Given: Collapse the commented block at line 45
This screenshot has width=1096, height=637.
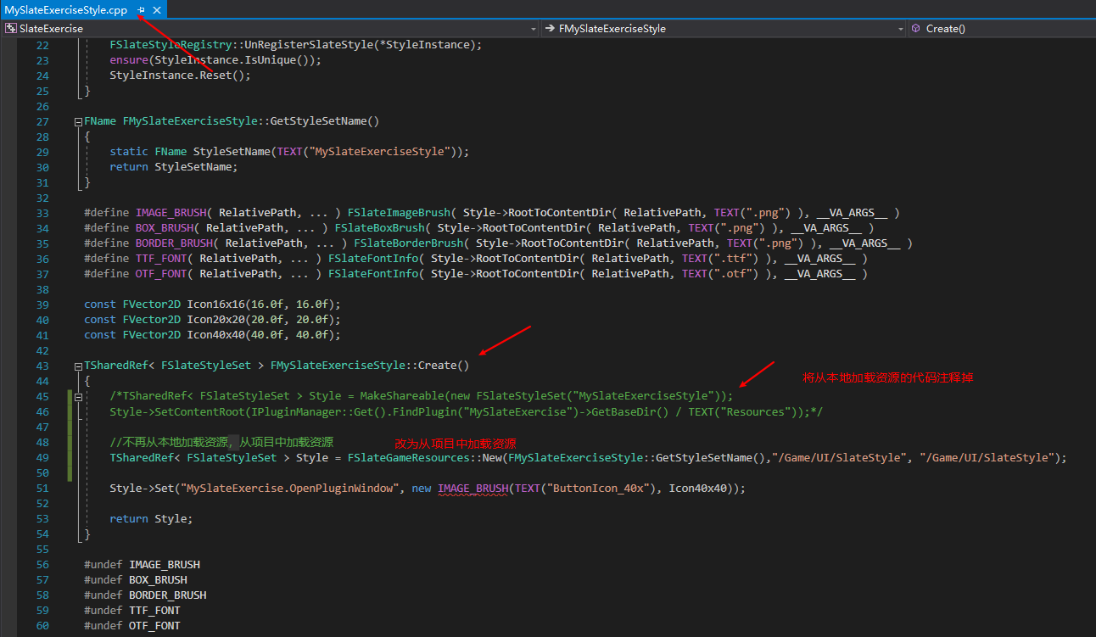Looking at the screenshot, I should [x=77, y=396].
